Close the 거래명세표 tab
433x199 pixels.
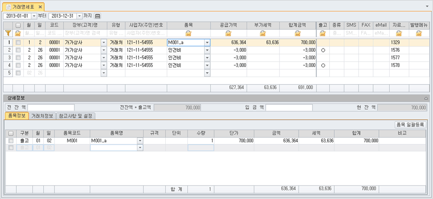40,7
